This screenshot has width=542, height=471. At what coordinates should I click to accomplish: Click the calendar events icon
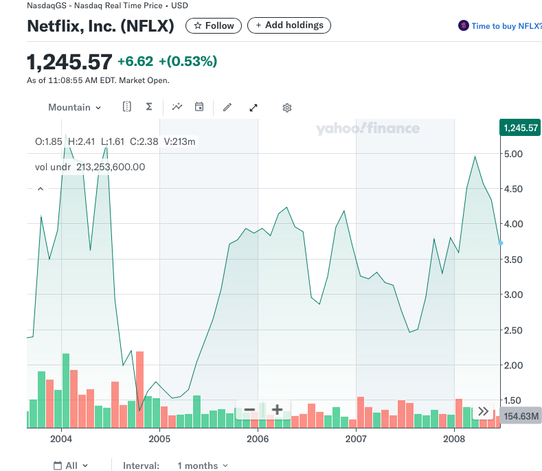click(199, 107)
